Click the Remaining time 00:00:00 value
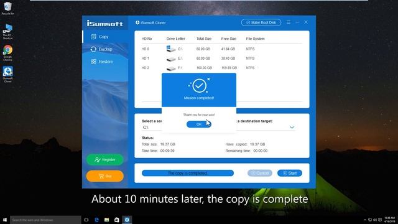This screenshot has width=398, height=224. click(260, 151)
